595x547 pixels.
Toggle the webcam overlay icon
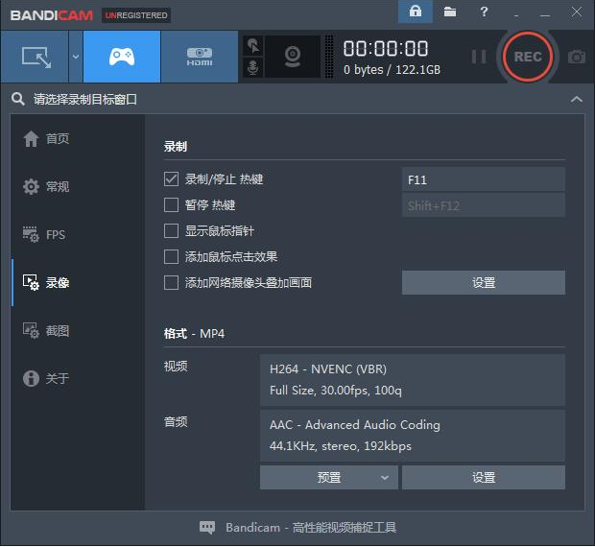(x=293, y=57)
